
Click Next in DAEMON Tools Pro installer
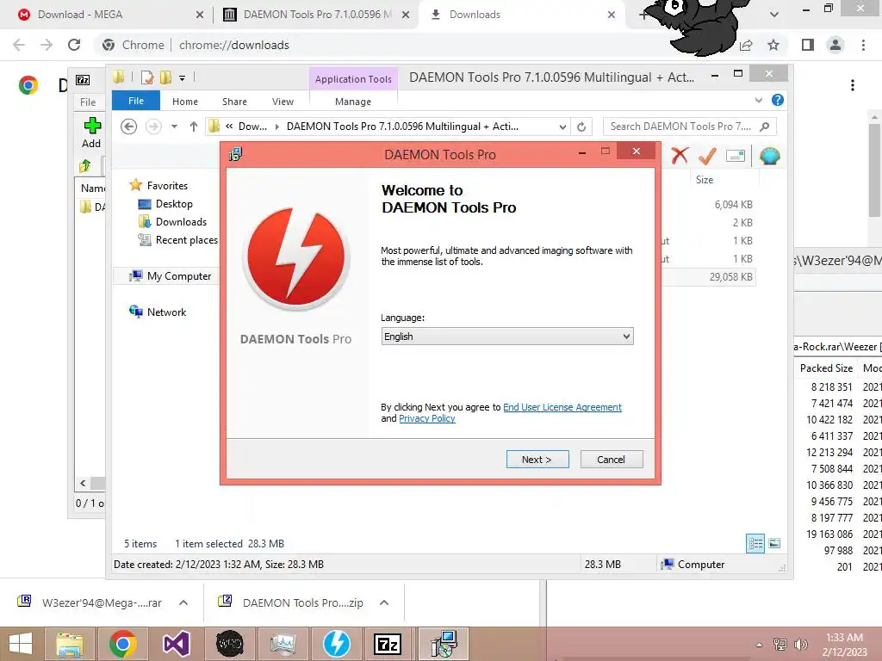pos(537,460)
